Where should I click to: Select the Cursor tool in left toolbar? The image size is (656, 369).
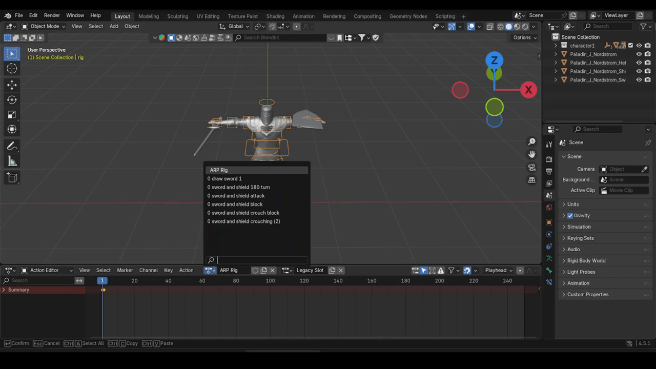click(12, 69)
